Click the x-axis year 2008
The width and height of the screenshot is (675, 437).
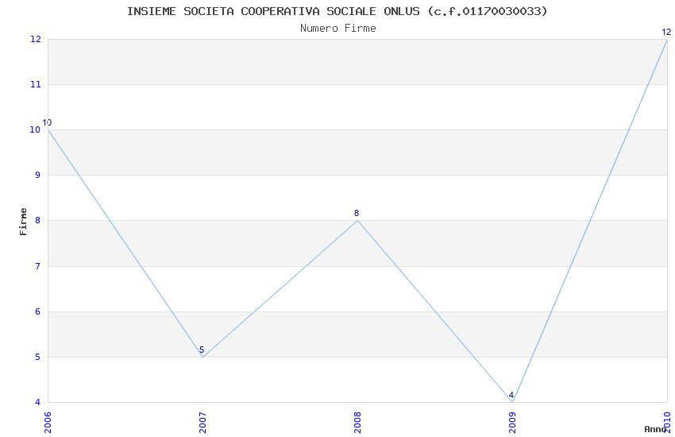(357, 423)
